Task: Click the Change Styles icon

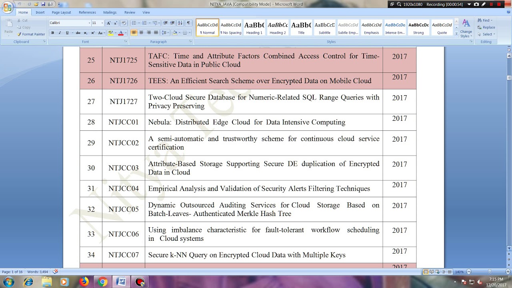Action: (x=466, y=28)
